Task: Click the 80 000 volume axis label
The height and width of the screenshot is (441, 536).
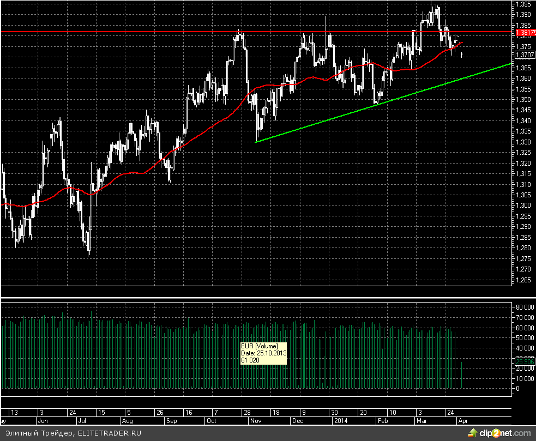Action: pyautogui.click(x=525, y=307)
